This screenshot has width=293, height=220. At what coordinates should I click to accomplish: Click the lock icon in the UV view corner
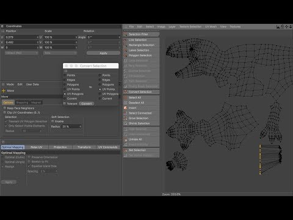(283, 27)
